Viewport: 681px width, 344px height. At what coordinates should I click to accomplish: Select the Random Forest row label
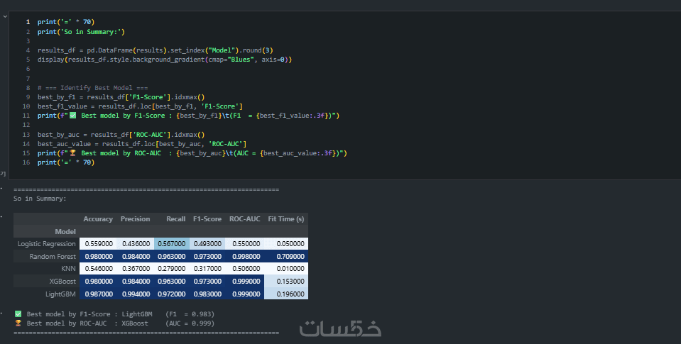tap(53, 256)
